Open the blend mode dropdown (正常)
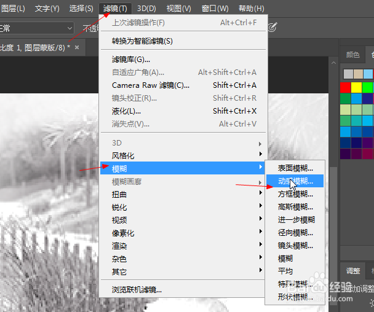The height and width of the screenshot is (312, 374). [x=36, y=28]
